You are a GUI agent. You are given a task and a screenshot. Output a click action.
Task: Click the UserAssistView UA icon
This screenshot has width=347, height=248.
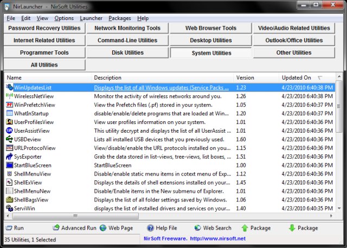tap(9, 130)
